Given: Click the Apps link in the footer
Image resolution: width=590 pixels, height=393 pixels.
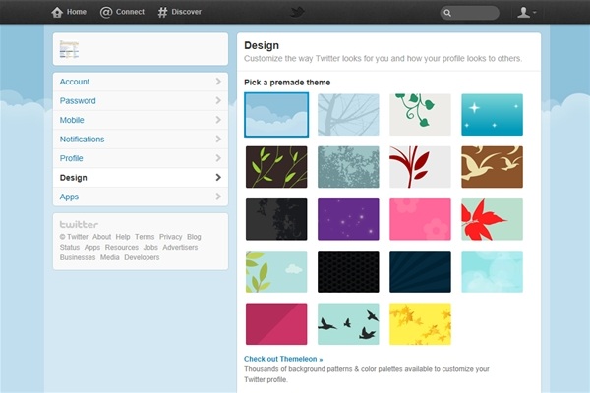Looking at the screenshot, I should (x=92, y=247).
